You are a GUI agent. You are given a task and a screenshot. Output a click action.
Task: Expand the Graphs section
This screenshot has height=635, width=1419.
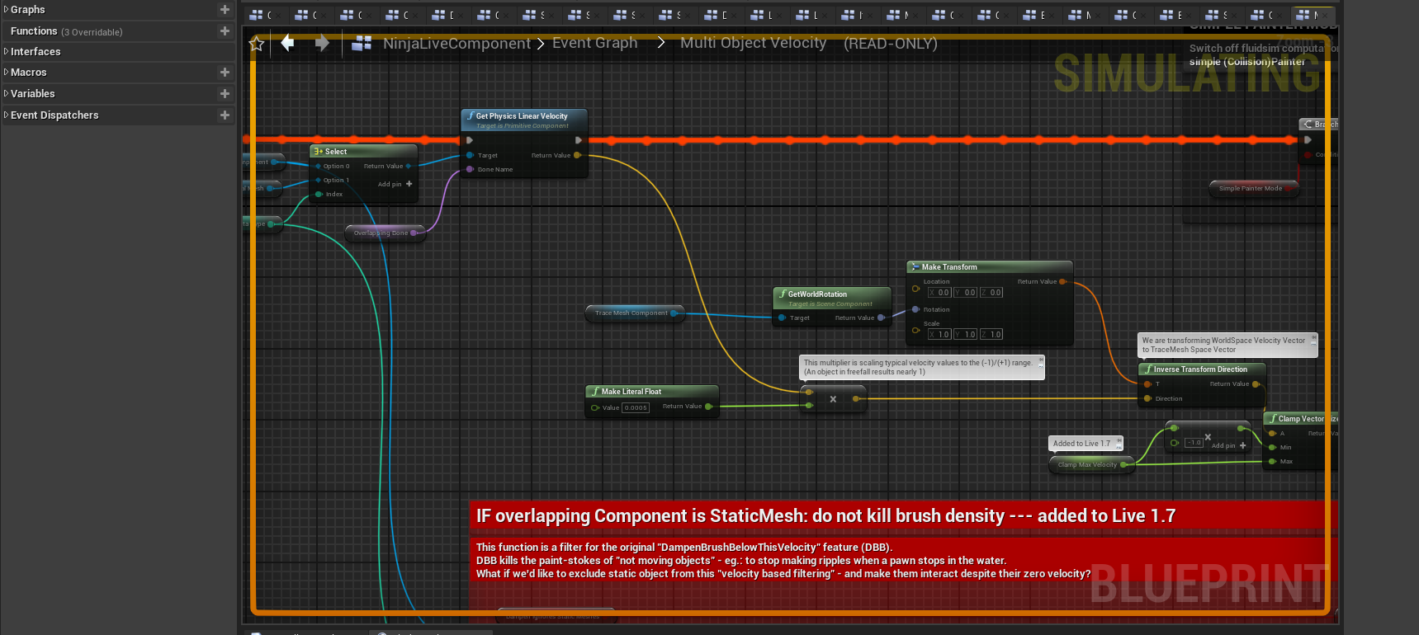7,10
